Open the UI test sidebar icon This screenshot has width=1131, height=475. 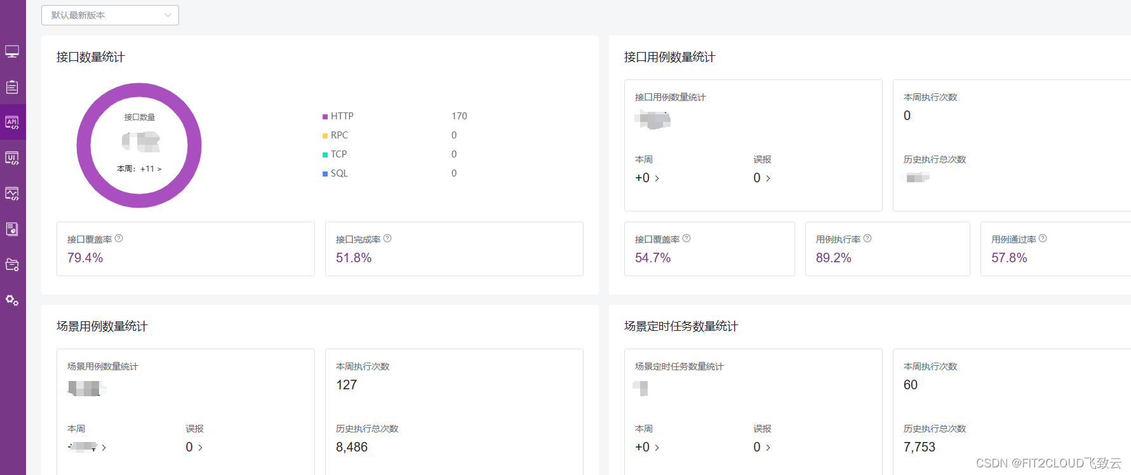tap(12, 158)
